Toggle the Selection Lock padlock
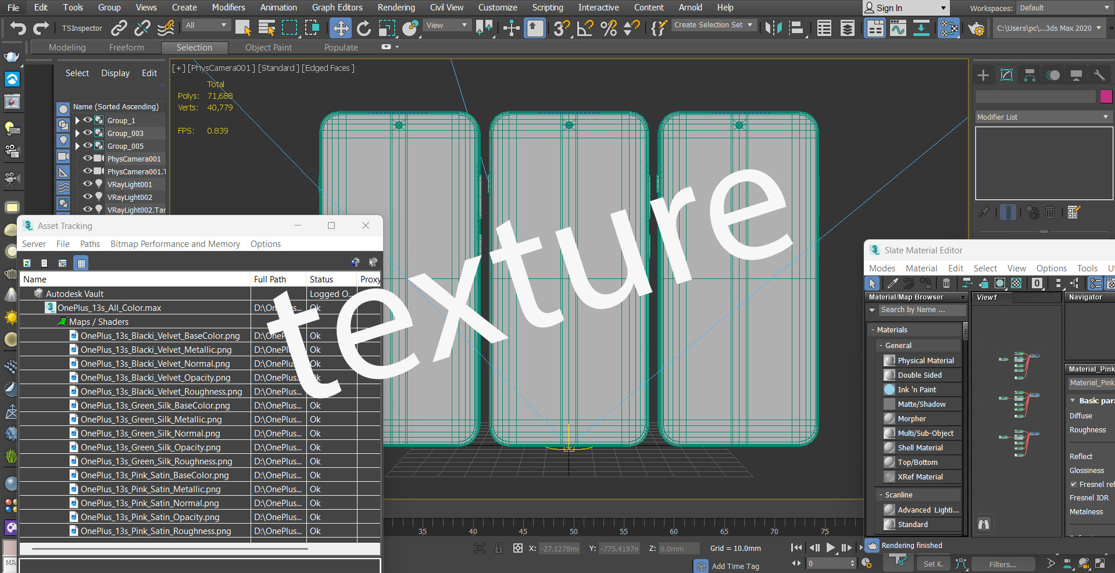This screenshot has width=1115, height=573. [x=499, y=548]
